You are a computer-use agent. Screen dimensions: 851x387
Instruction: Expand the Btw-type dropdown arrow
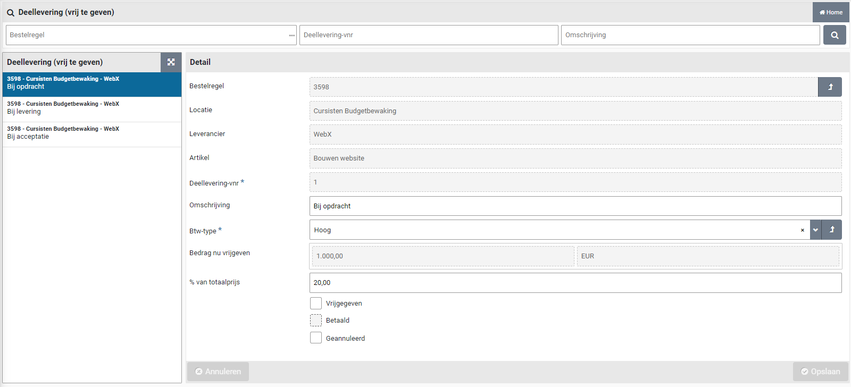coord(815,230)
